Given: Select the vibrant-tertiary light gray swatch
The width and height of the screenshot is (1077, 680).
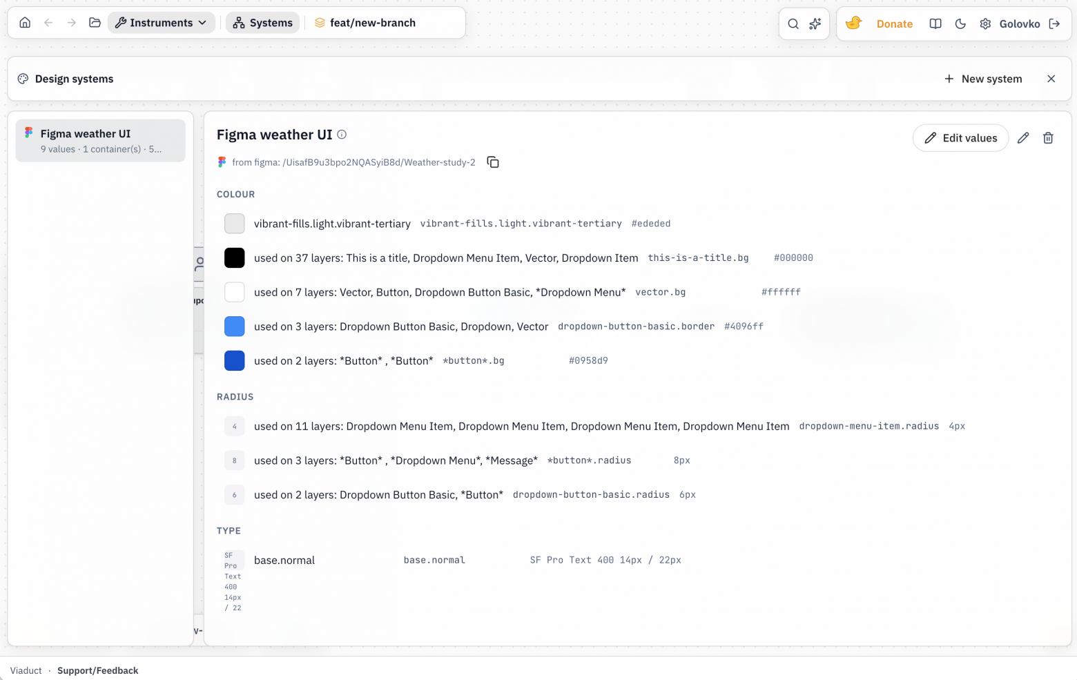Looking at the screenshot, I should click(235, 224).
